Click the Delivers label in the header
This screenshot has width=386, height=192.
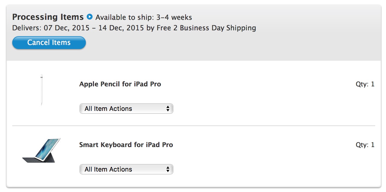(x=27, y=28)
